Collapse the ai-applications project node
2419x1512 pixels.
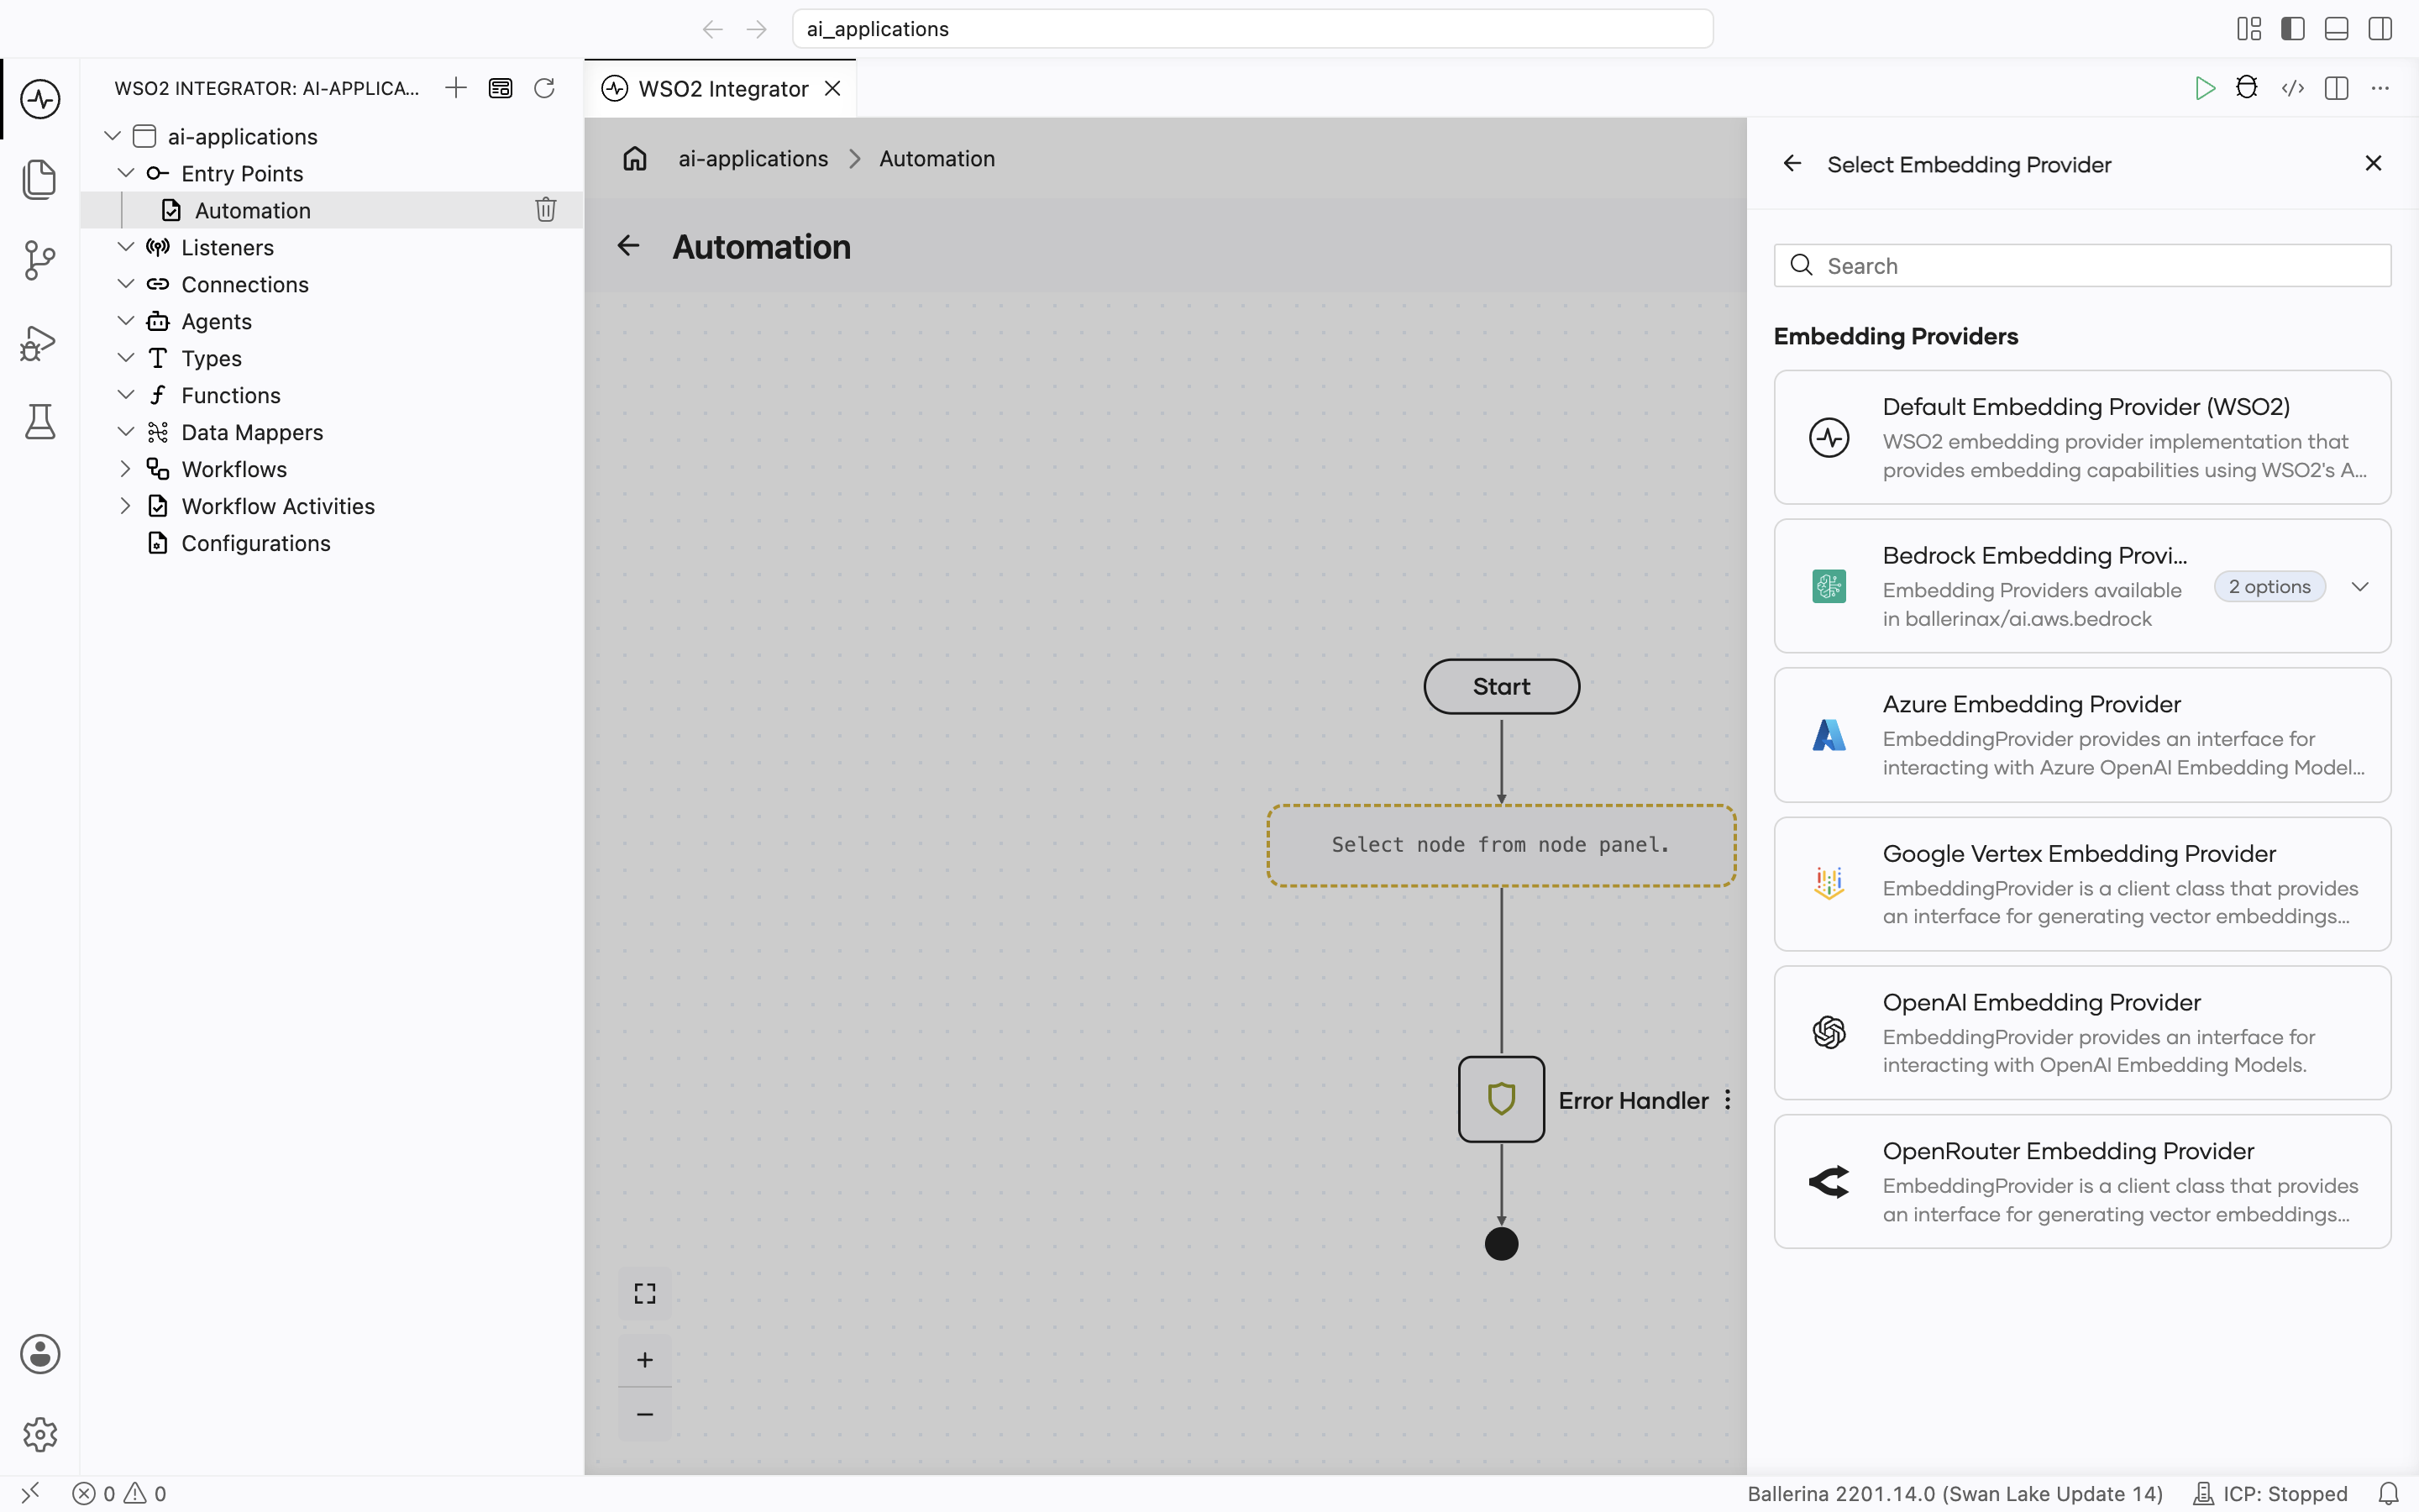click(113, 136)
